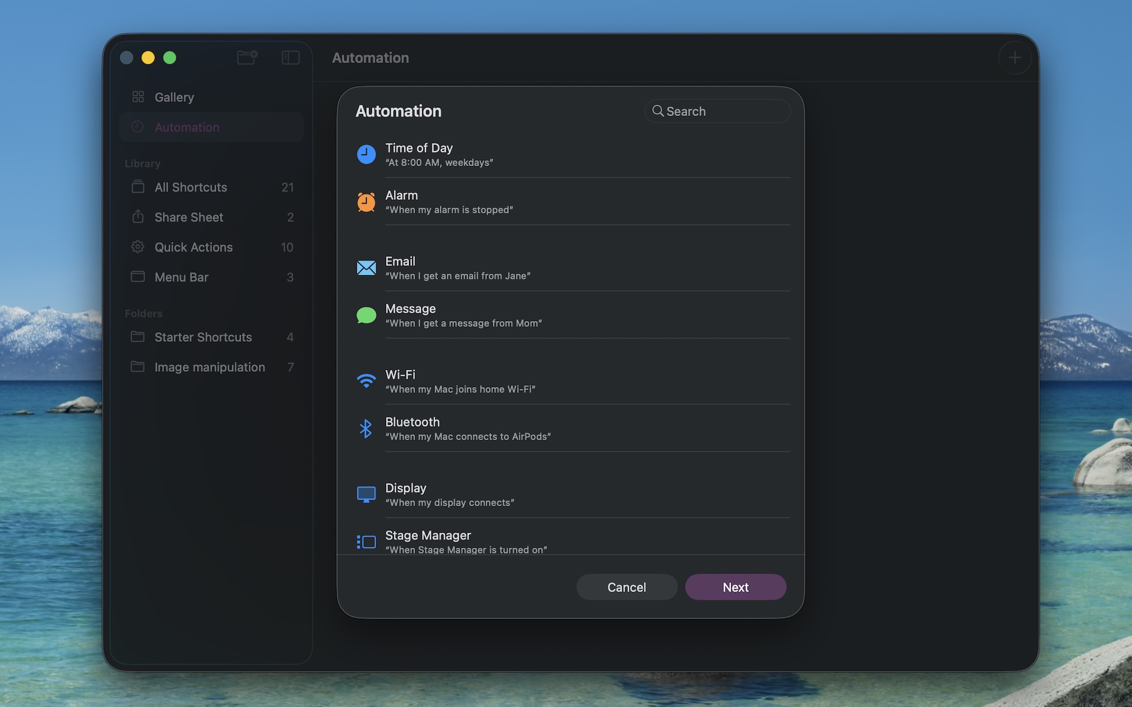Click the Display monitor icon
This screenshot has width=1132, height=707.
click(x=366, y=495)
